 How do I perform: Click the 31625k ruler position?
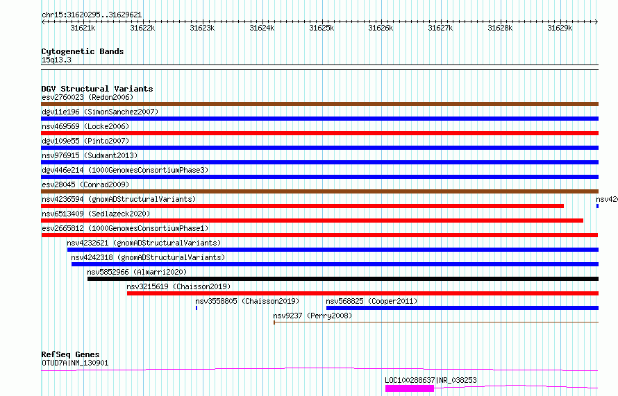coord(321,28)
